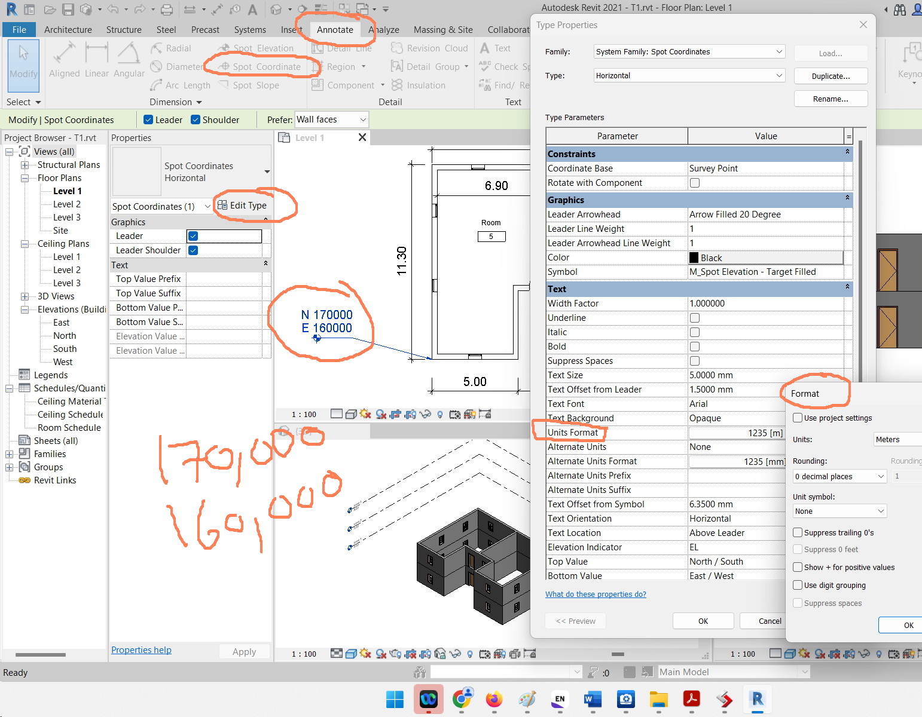Switch to the Architecture ribbon tab
This screenshot has width=922, height=717.
[68, 29]
